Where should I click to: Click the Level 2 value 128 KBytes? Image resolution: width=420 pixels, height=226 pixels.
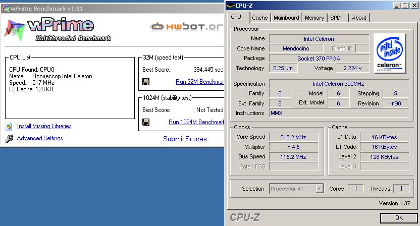384,157
